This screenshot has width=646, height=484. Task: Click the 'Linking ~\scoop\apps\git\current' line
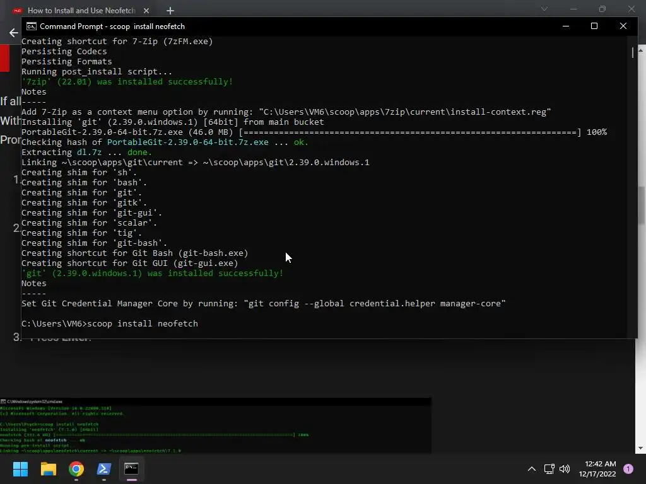(196, 162)
